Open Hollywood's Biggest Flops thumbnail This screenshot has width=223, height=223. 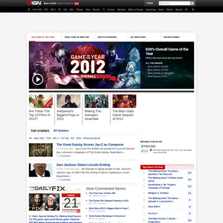(x=69, y=101)
